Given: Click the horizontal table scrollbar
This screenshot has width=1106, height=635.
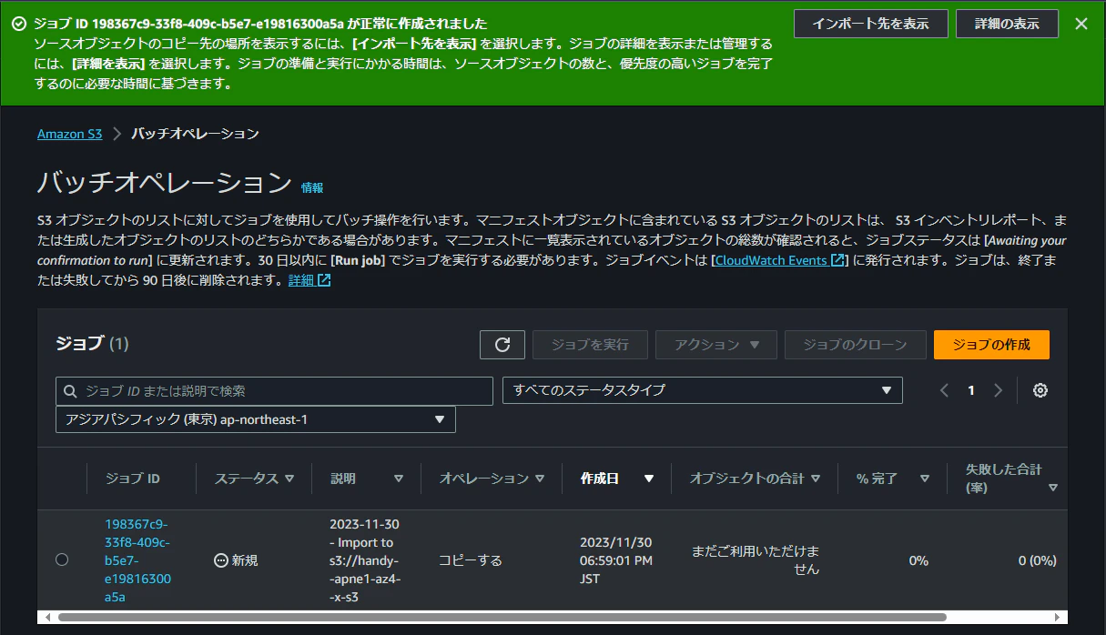Looking at the screenshot, I should 501,617.
